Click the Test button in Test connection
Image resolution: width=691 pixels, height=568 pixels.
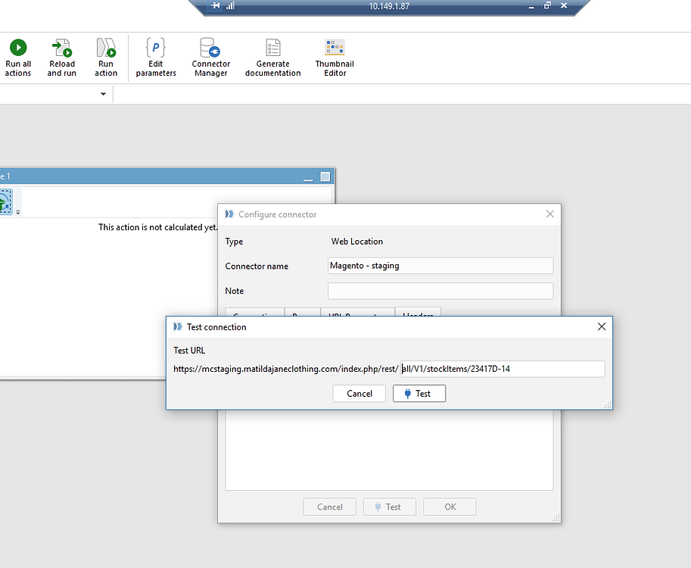(x=419, y=393)
